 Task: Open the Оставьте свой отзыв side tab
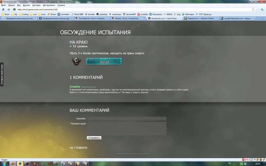(2, 74)
